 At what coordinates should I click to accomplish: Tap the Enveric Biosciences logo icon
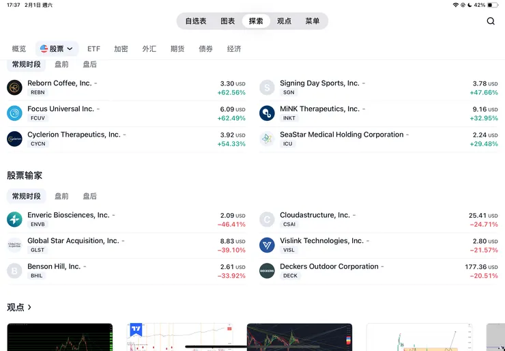coord(14,219)
